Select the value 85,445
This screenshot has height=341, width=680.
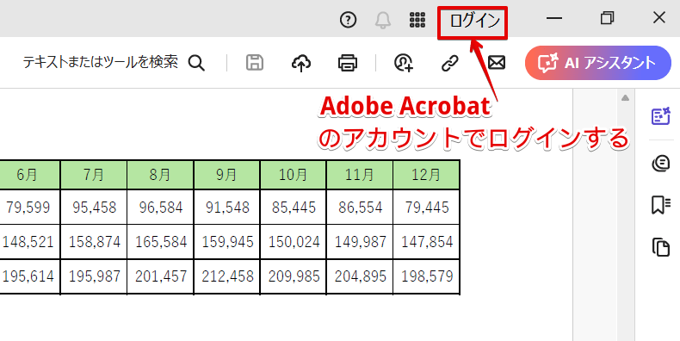pyautogui.click(x=294, y=208)
